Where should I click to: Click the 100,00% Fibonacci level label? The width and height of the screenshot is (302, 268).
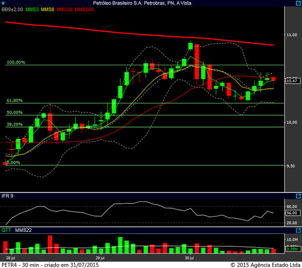(x=16, y=63)
